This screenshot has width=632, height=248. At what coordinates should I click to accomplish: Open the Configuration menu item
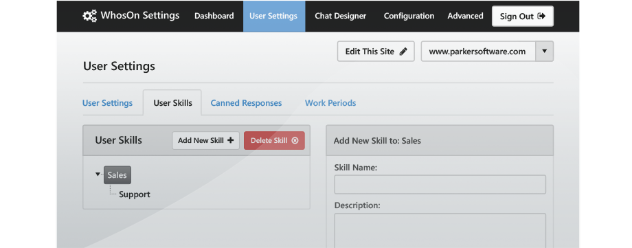point(409,16)
